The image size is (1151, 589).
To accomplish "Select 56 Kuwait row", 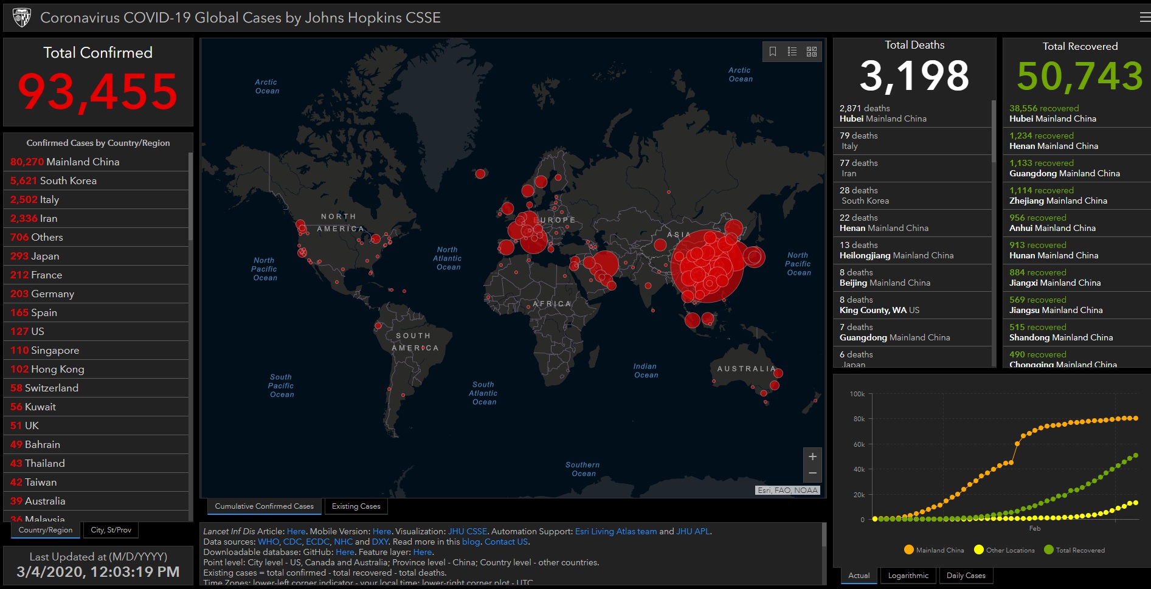I will pyautogui.click(x=96, y=407).
